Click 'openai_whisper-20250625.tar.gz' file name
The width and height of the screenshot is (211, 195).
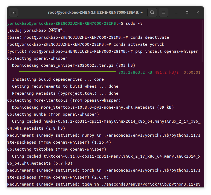click(x=77, y=65)
